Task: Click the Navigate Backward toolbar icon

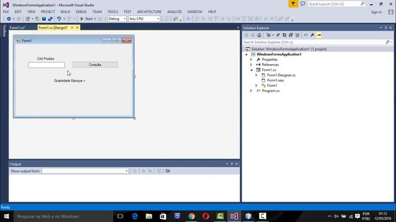Action: pos(9,19)
